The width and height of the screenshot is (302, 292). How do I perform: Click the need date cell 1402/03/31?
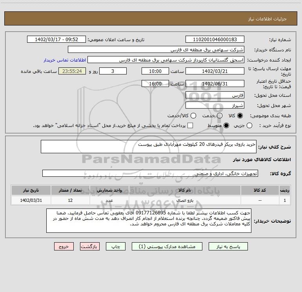(x=31, y=201)
